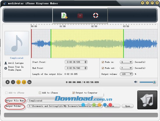Open the red toolbox icon
The image size is (160, 121).
[x=80, y=16]
